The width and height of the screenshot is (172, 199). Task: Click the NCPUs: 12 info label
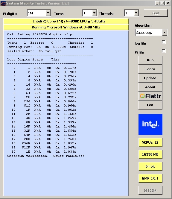[x=150, y=142]
